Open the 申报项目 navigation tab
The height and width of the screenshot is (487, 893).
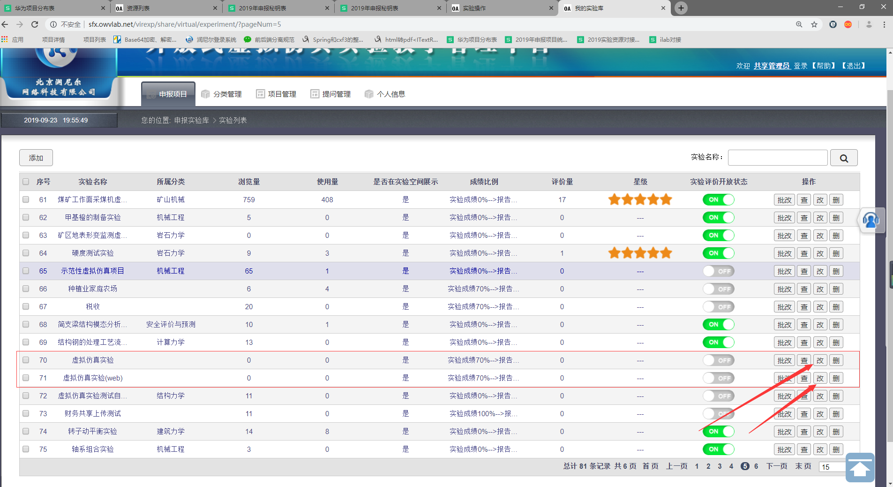[168, 94]
